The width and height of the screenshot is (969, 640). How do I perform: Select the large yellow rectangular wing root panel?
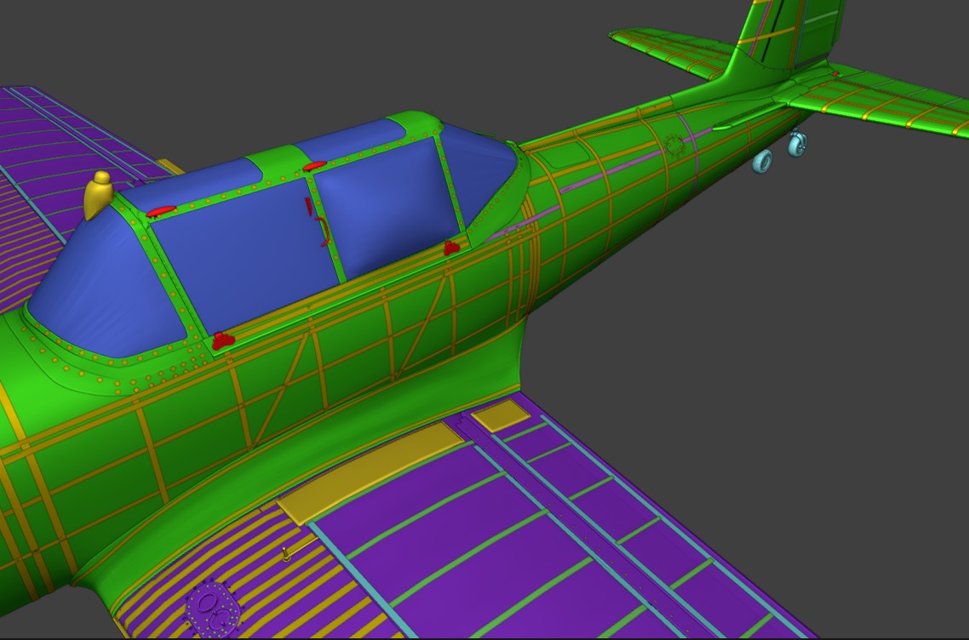click(x=370, y=472)
